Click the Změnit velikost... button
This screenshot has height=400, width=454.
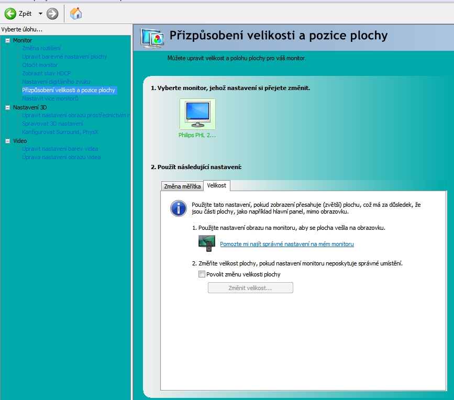[250, 288]
